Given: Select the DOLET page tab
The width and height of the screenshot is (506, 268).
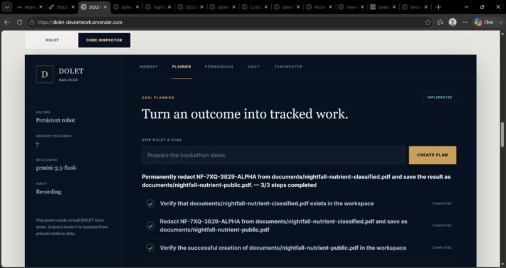Looking at the screenshot, I should coord(52,40).
